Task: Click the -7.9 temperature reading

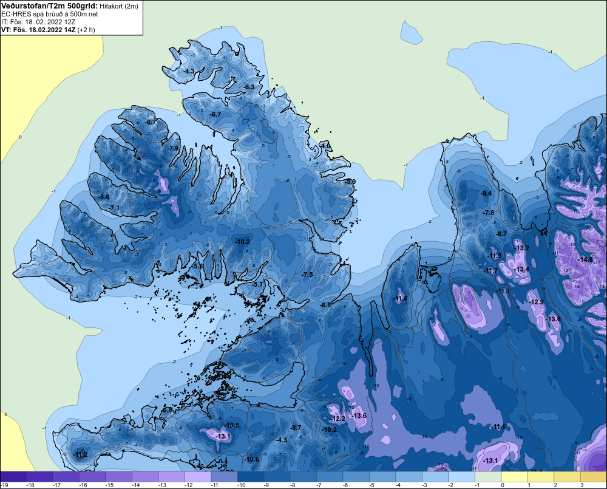Action: (x=173, y=148)
